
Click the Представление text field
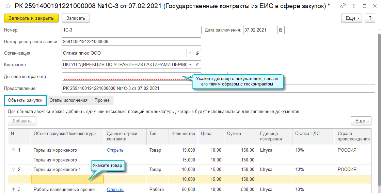(219, 88)
